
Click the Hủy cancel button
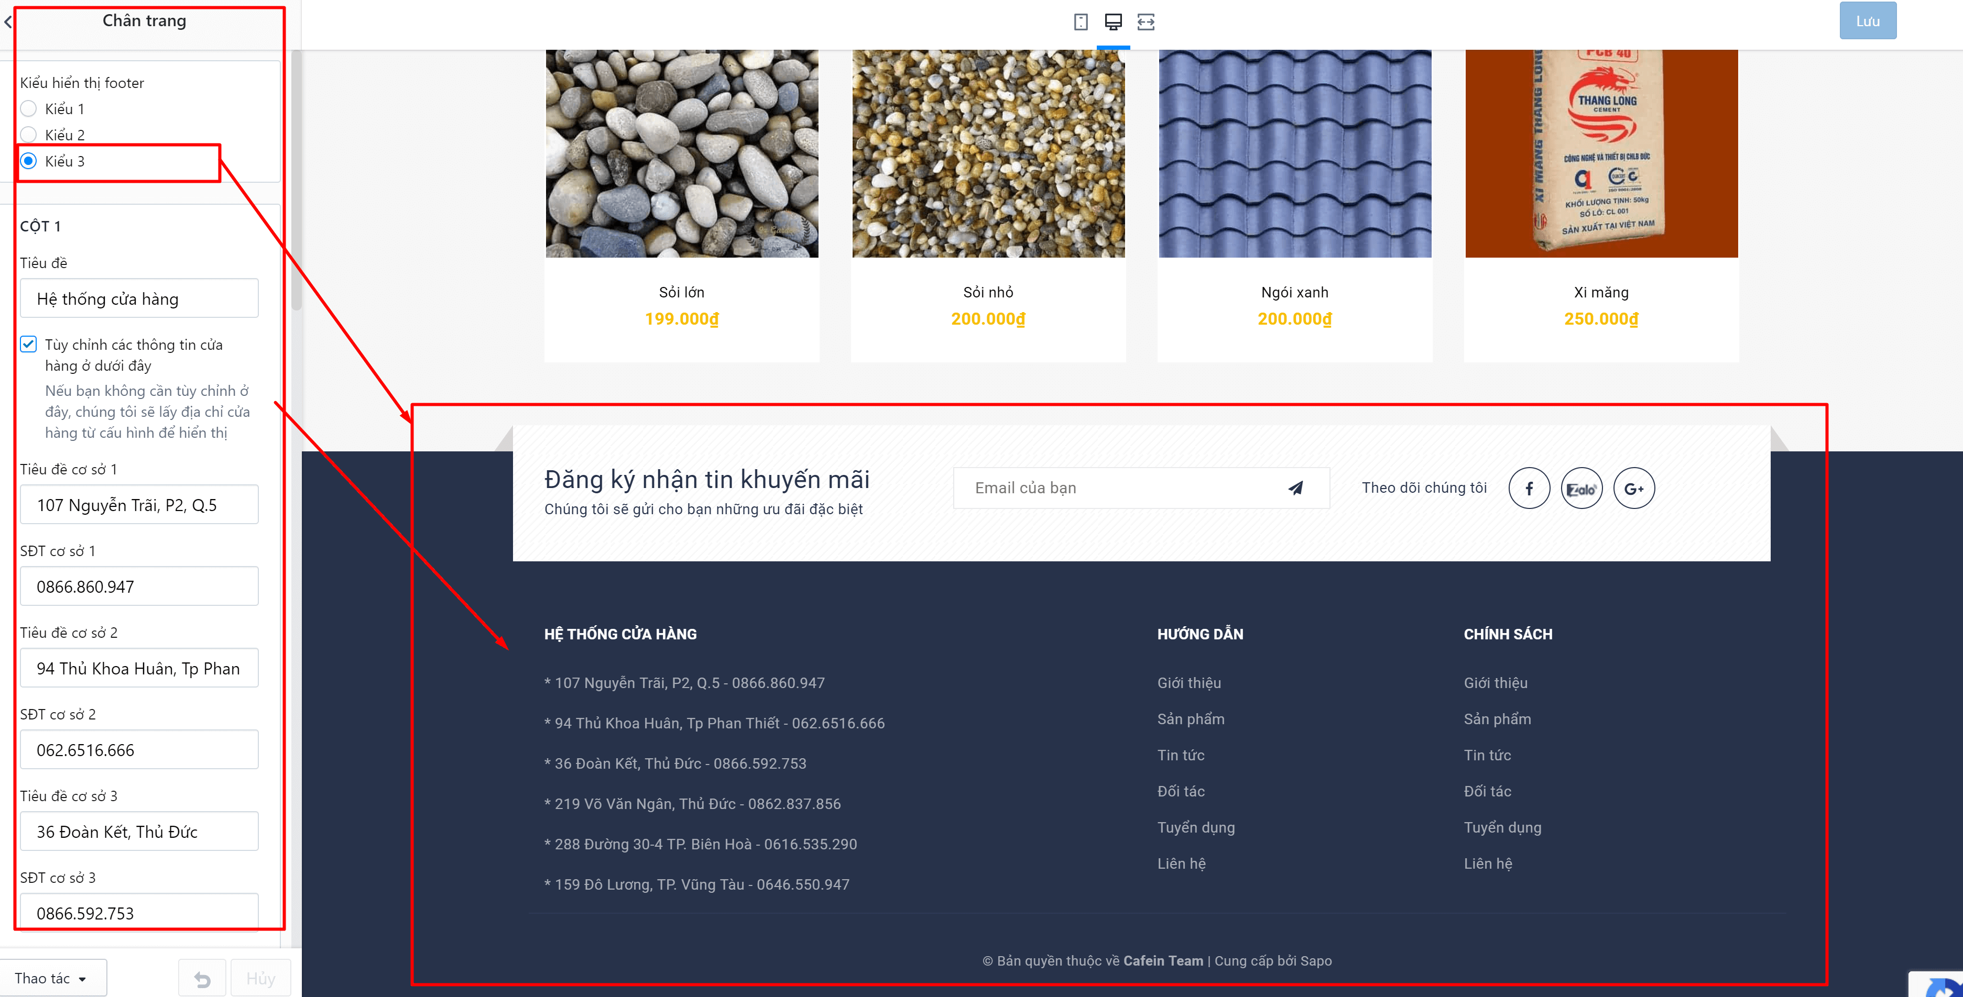click(260, 979)
